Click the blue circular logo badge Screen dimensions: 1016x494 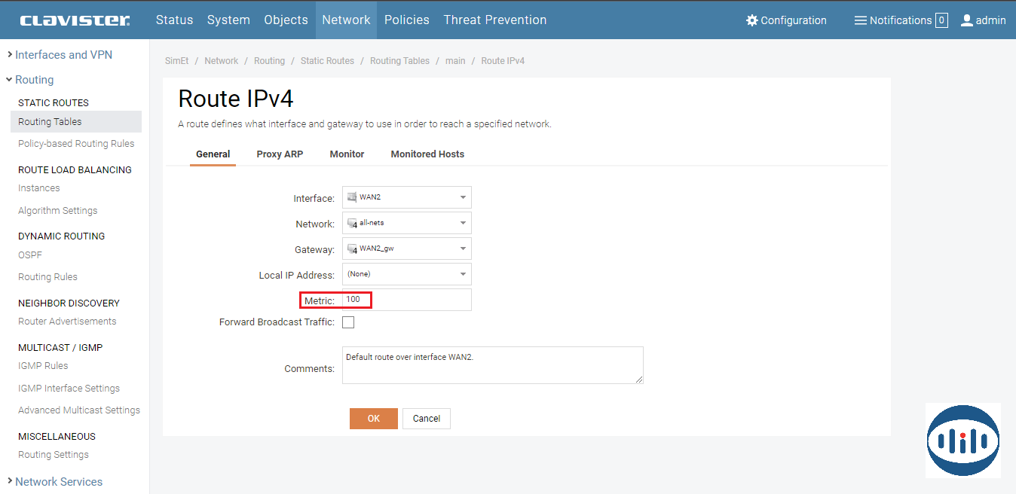tap(962, 441)
